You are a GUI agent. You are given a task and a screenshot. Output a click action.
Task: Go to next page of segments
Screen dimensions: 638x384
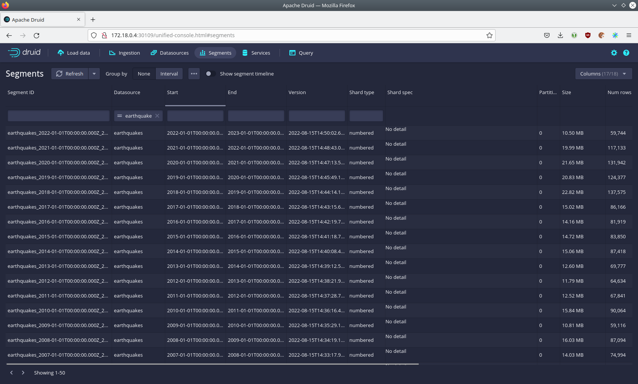(23, 373)
